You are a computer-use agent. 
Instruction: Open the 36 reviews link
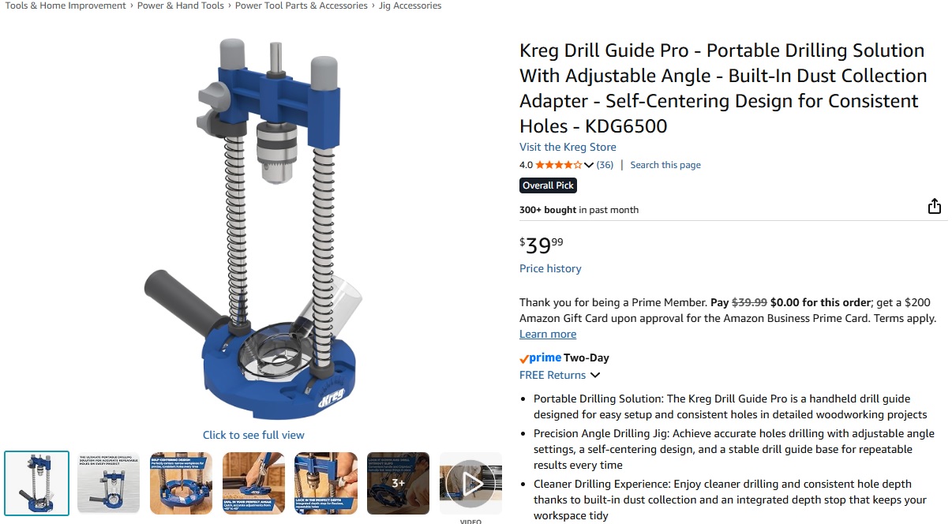605,165
